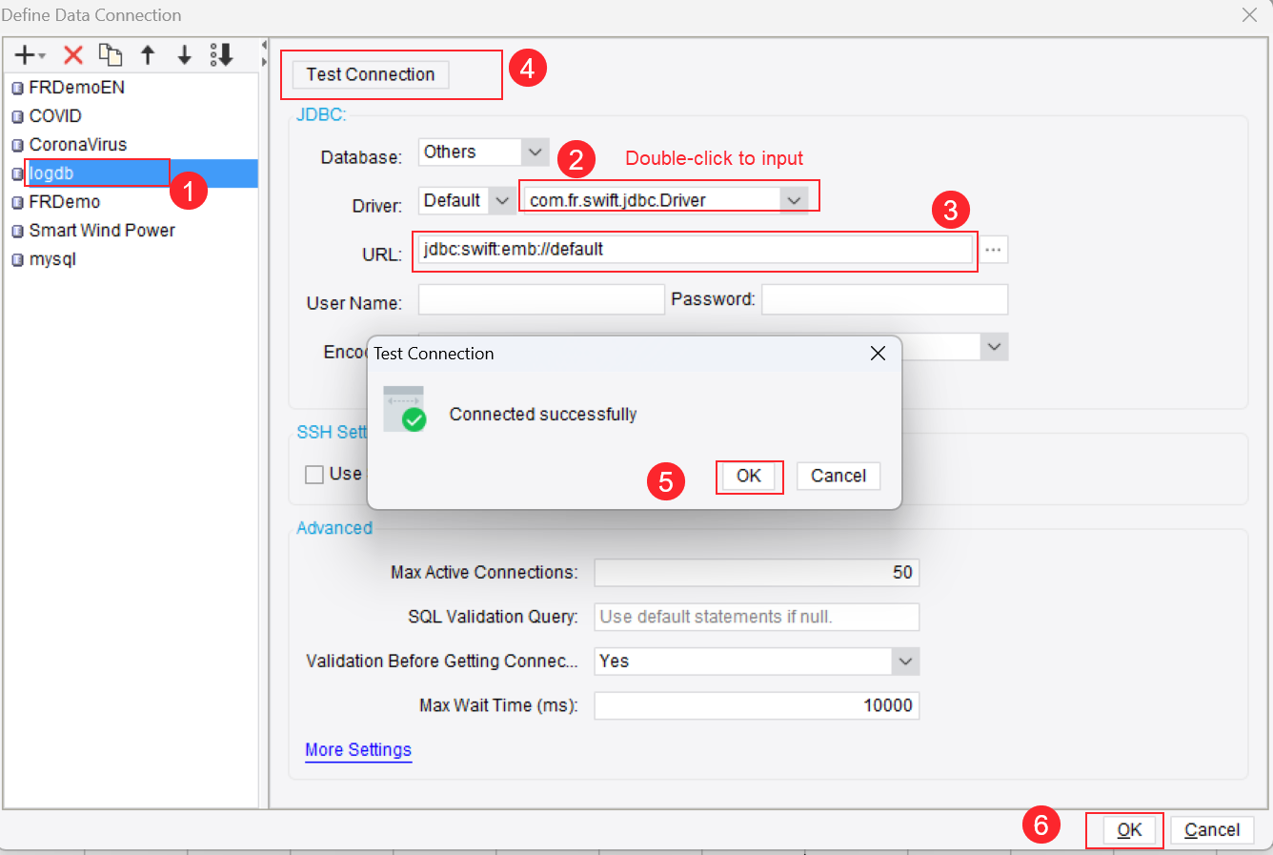The image size is (1273, 855).
Task: Confirm with OK in Test Connection popup
Action: [749, 476]
